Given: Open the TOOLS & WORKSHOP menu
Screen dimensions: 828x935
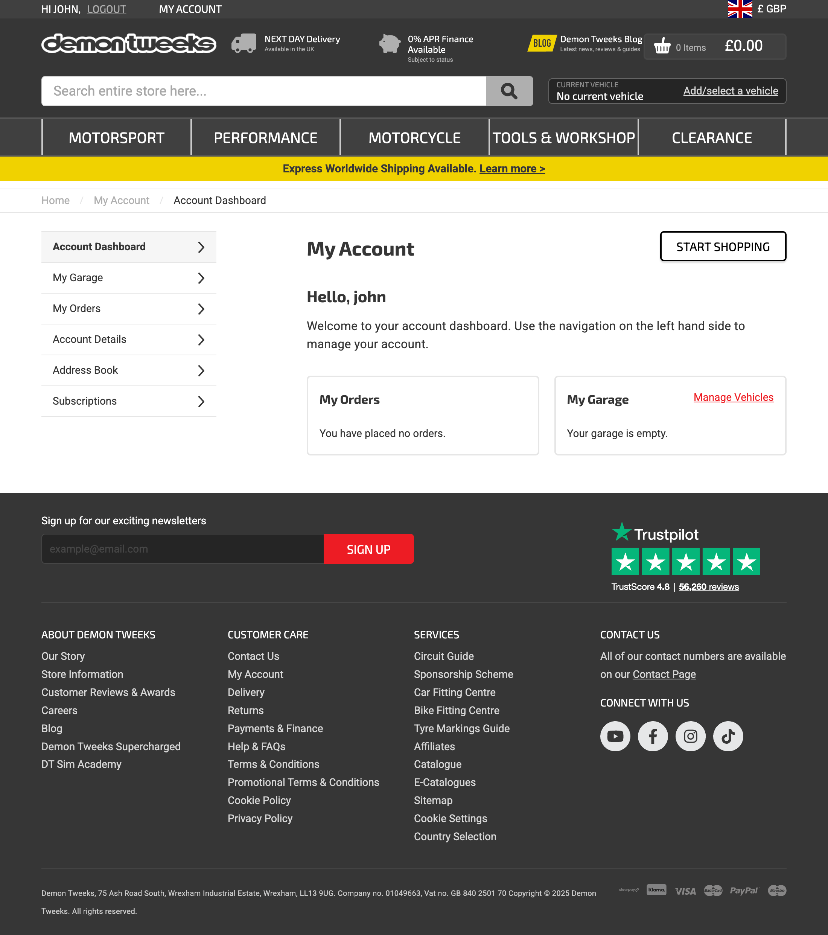Looking at the screenshot, I should (x=563, y=138).
